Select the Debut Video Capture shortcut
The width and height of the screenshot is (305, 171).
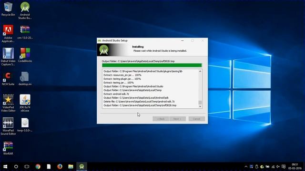[x=8, y=57]
